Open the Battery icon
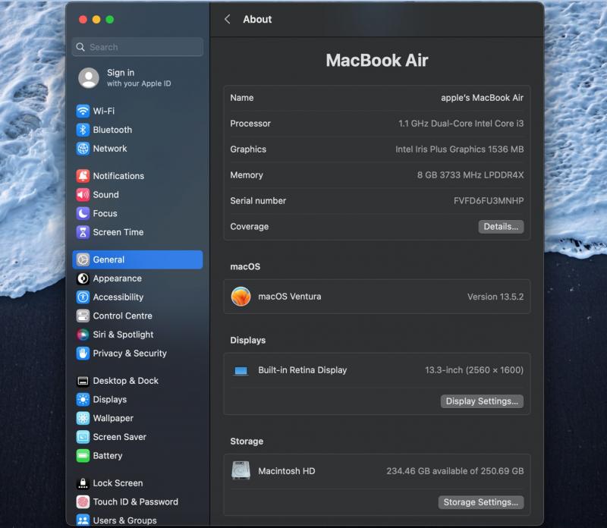Screen dimensions: 607x528 (83, 456)
